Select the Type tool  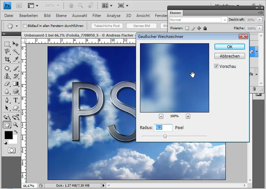(15, 100)
